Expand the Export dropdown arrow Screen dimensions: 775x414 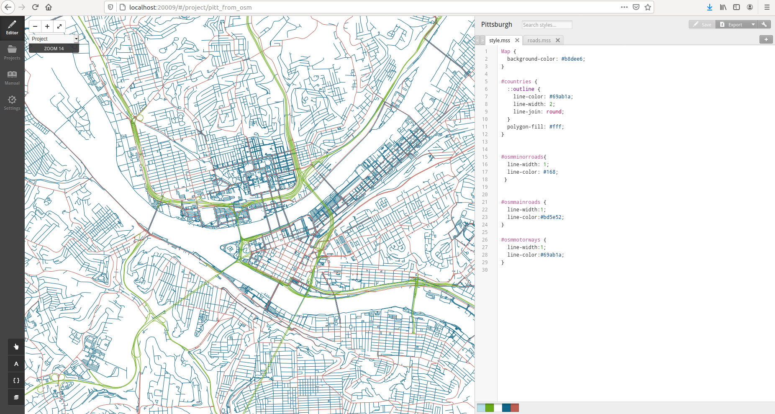[x=753, y=24]
